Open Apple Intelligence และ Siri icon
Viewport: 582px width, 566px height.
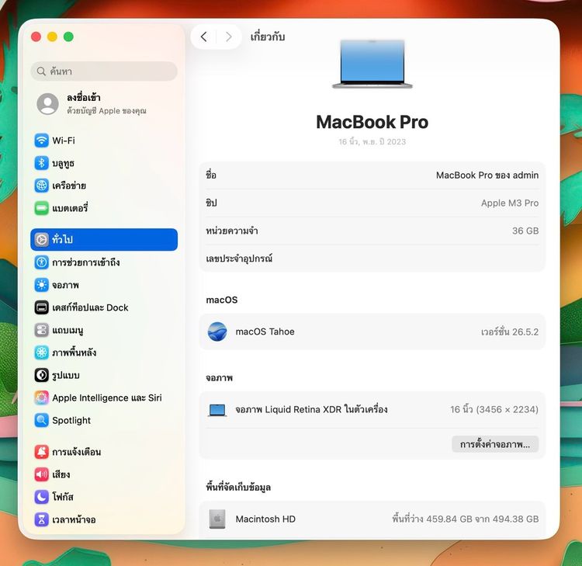tap(42, 398)
